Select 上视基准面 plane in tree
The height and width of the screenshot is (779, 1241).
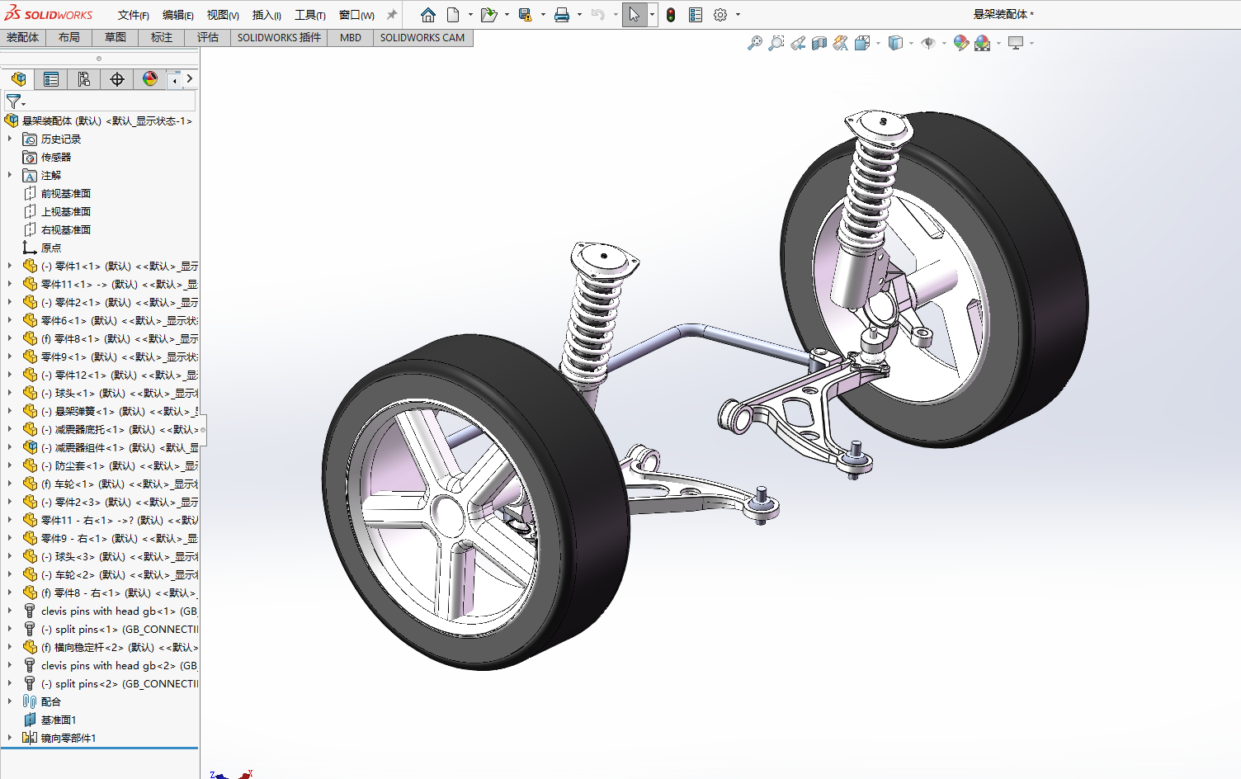click(x=66, y=211)
